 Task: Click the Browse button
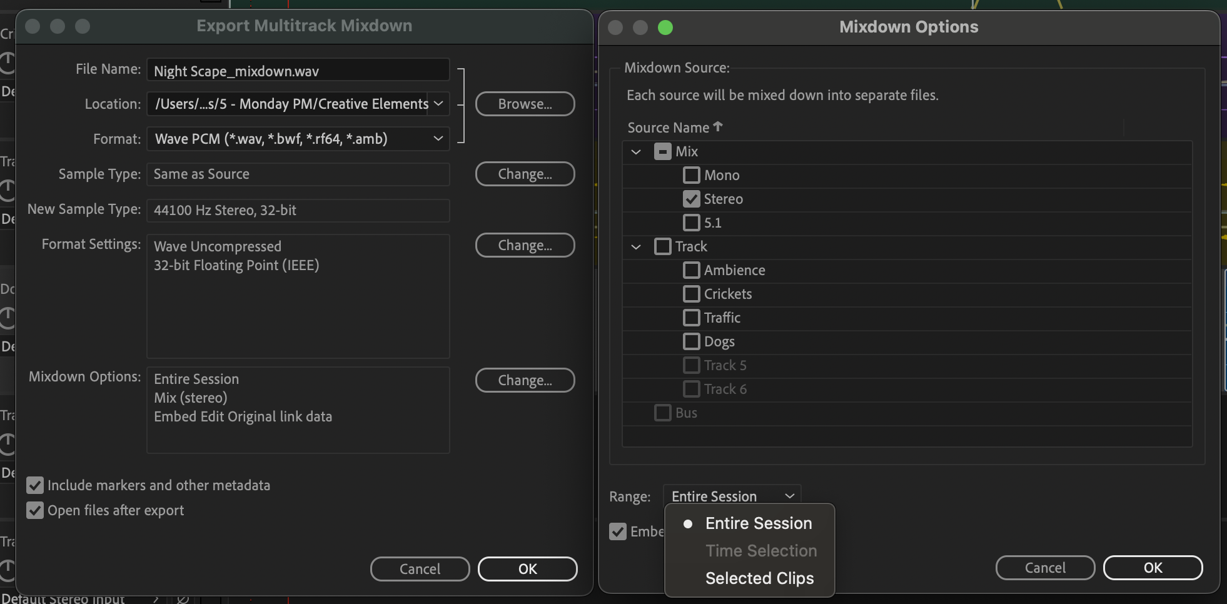525,104
